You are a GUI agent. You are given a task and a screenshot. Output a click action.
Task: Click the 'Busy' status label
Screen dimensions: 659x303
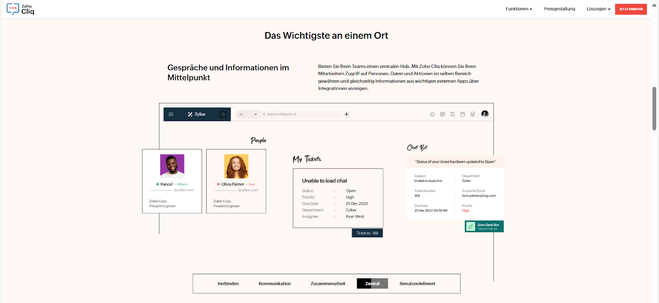252,184
